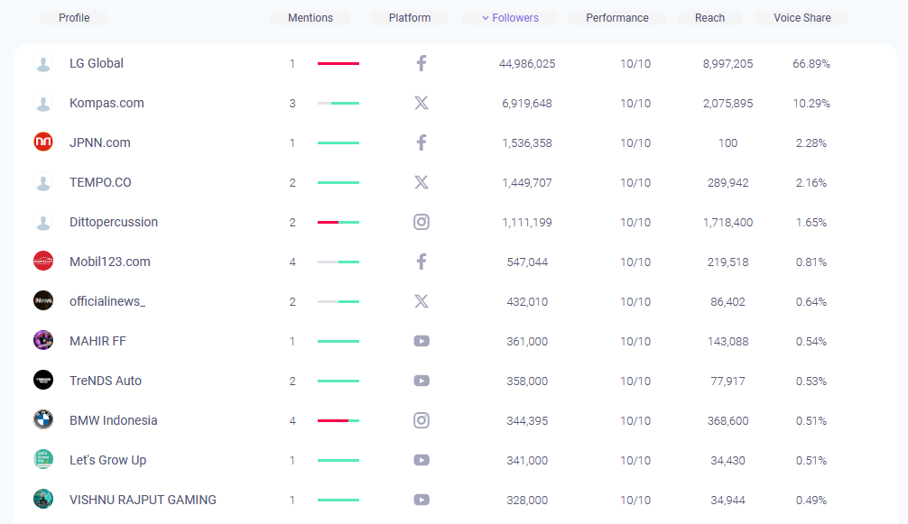The image size is (908, 524).
Task: Click the follower count 44,986,025
Action: [x=527, y=64]
